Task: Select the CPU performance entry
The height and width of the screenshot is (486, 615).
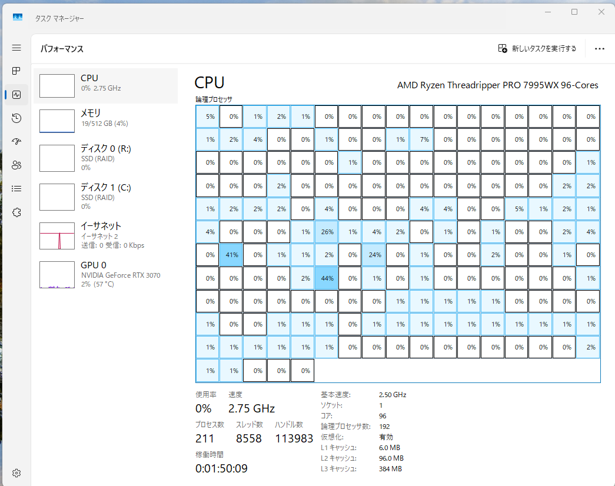Action: click(105, 86)
